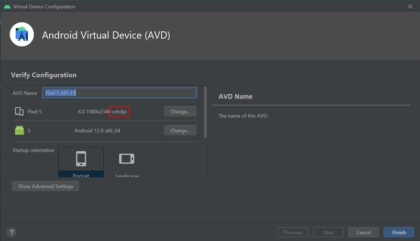Select the Portrait orientation phone icon
The height and width of the screenshot is (241, 420).
point(81,159)
